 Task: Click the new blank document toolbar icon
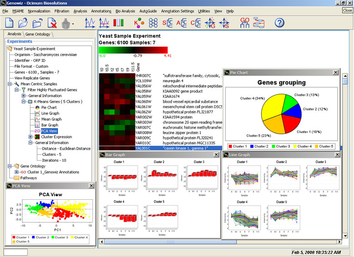tap(9, 23)
